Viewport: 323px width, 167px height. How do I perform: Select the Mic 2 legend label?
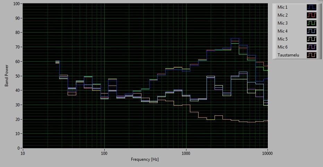coord(282,15)
